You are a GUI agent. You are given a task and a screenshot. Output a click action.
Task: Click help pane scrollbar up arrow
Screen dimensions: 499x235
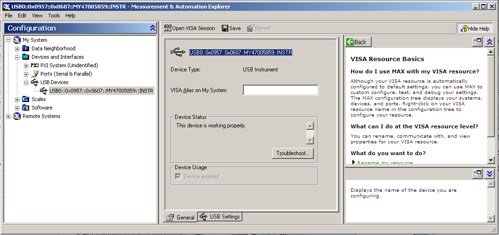pyautogui.click(x=491, y=52)
